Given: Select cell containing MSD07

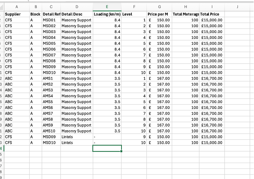Looking at the screenshot, I should pos(51,55).
